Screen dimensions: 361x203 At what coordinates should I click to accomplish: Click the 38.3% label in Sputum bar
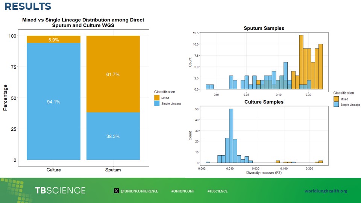(x=113, y=136)
